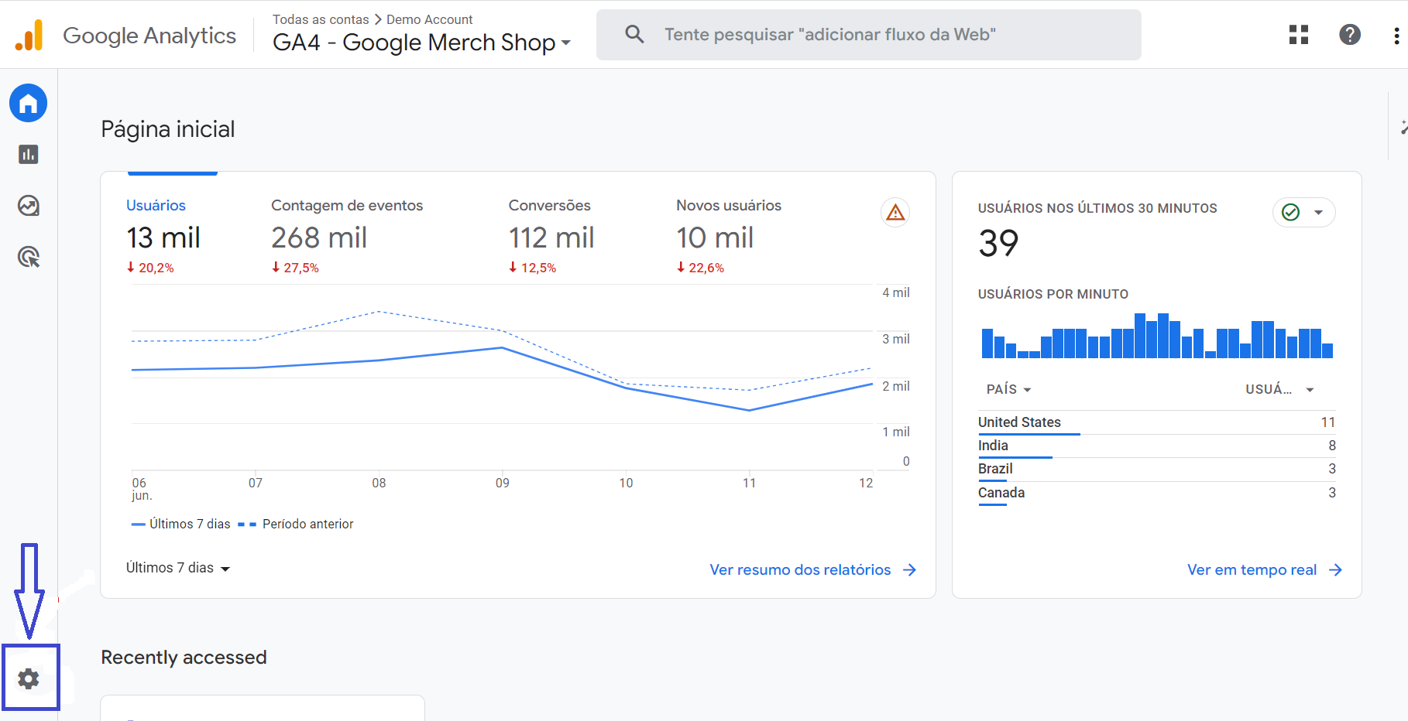Click the Período anterior legend entry
Image resolution: width=1408 pixels, height=721 pixels.
click(296, 524)
